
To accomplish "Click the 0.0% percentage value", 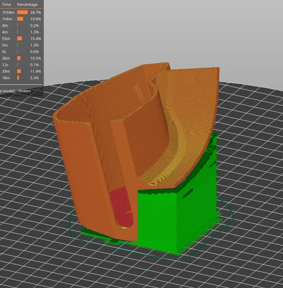I will point(35,52).
